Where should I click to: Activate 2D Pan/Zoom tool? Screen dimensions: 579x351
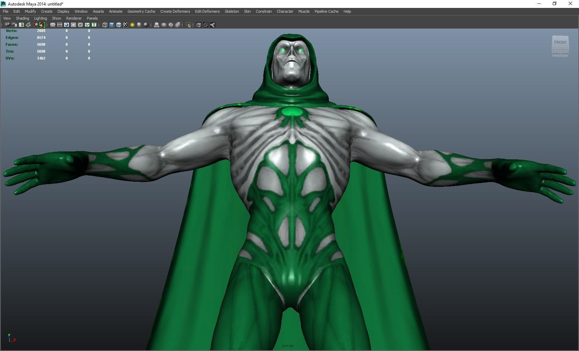(35, 25)
